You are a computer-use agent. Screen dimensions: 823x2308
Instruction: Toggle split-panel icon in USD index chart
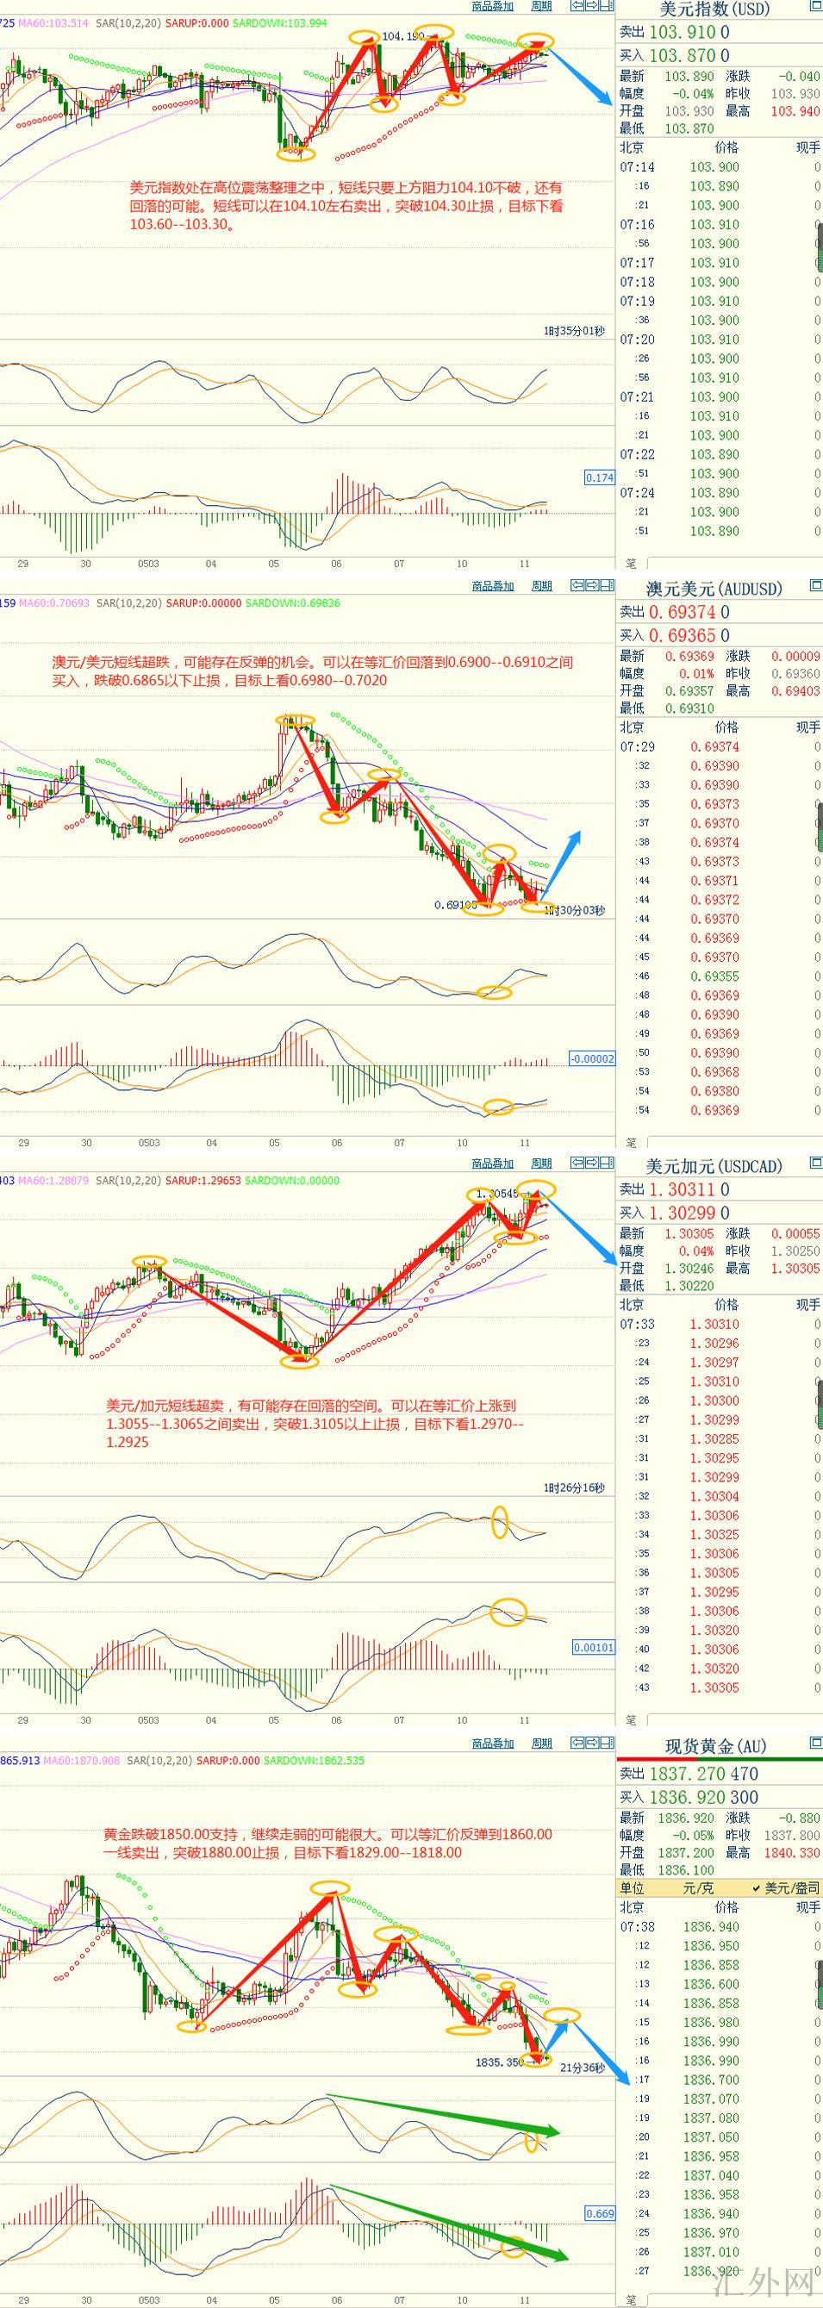click(x=607, y=6)
